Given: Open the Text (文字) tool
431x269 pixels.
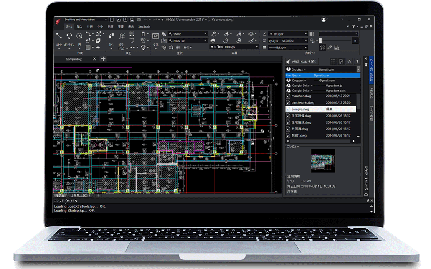Looking at the screenshot, I should pyautogui.click(x=156, y=36).
